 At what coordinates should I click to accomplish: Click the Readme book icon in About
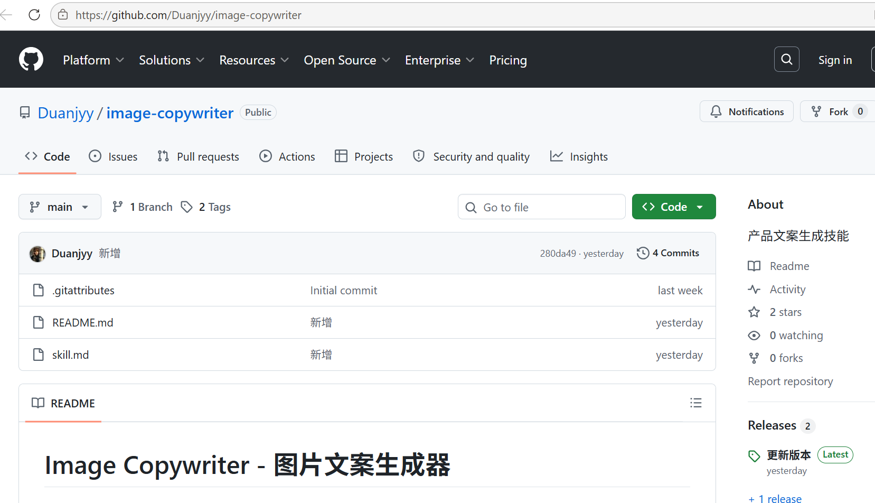[754, 266]
